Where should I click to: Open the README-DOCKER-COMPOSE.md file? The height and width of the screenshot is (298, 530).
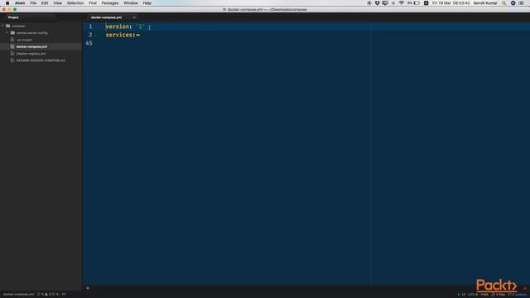[41, 60]
